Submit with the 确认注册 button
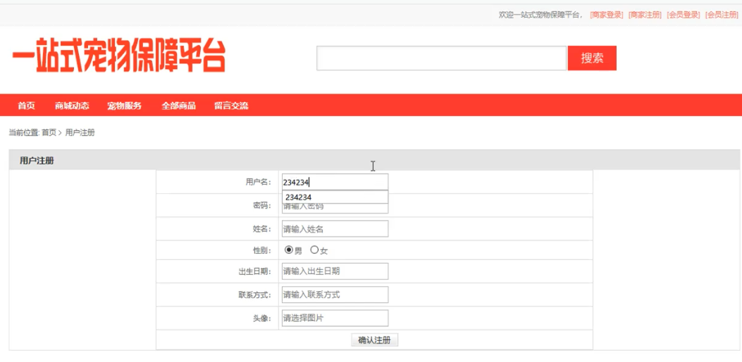 tap(375, 340)
